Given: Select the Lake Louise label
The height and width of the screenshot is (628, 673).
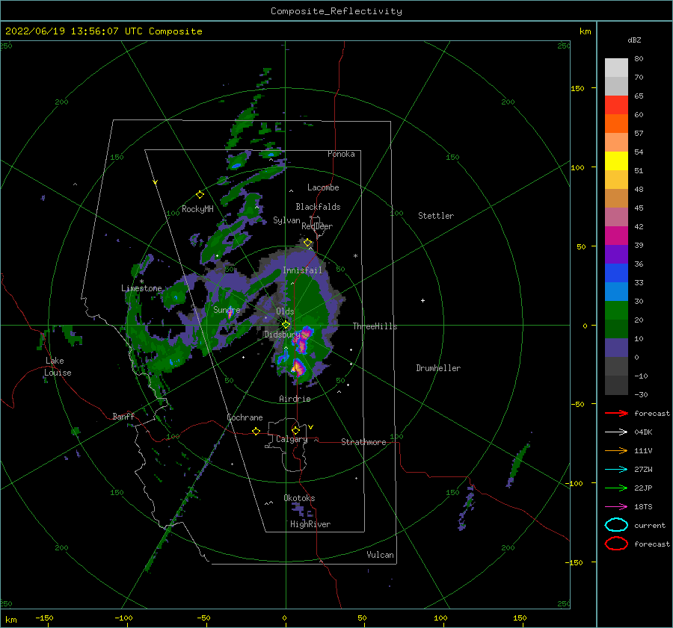Looking at the screenshot, I should tap(58, 367).
